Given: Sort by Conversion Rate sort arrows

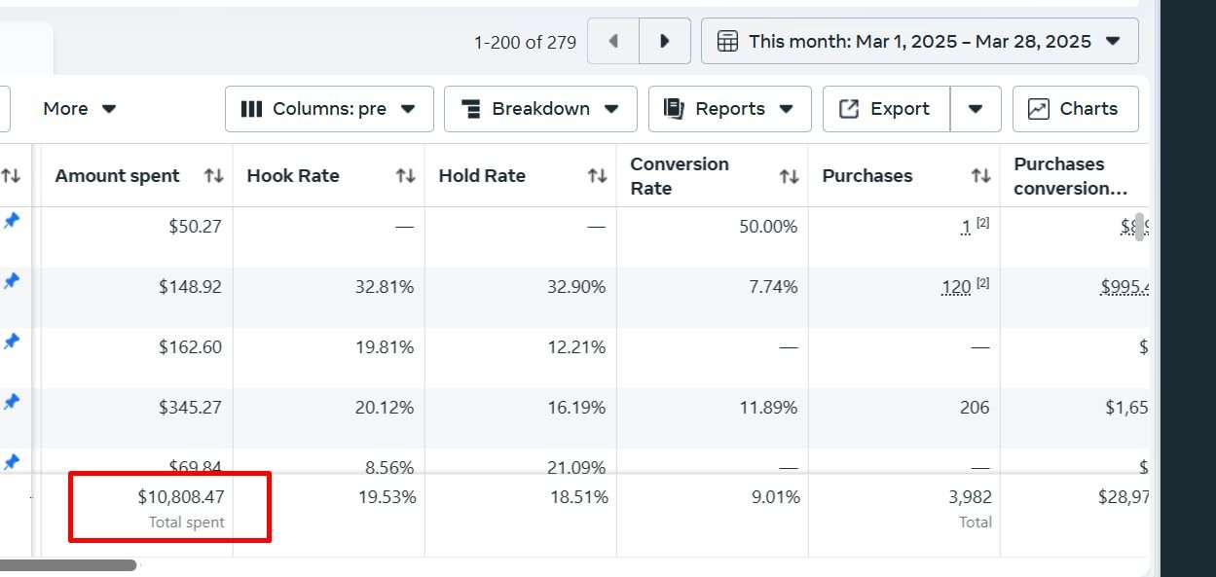Looking at the screenshot, I should click(x=789, y=176).
